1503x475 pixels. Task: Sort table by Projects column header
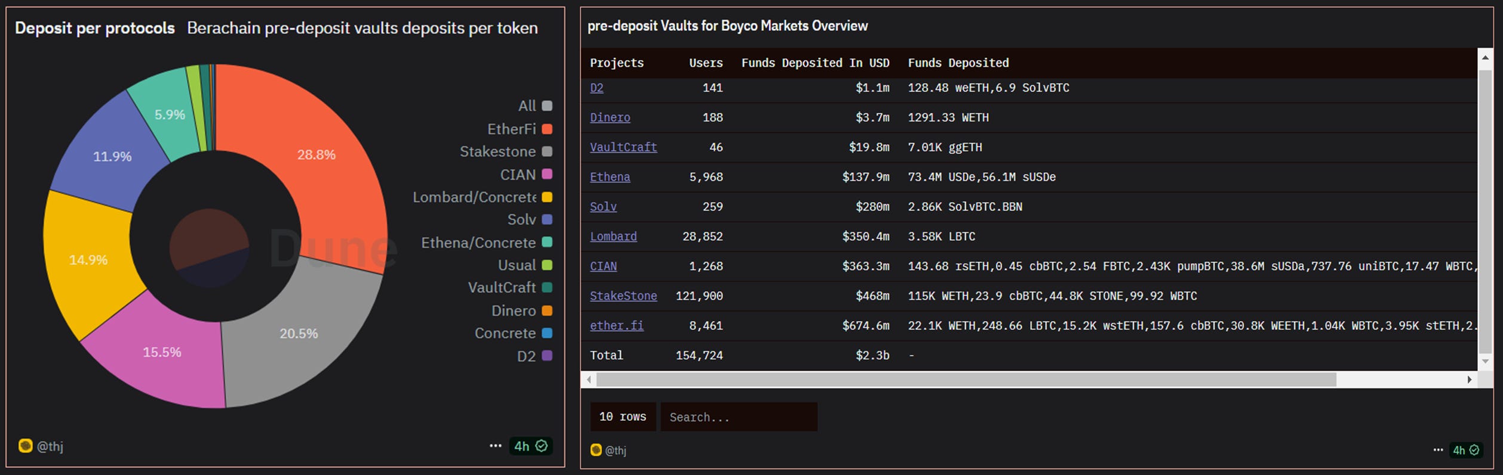coord(617,63)
